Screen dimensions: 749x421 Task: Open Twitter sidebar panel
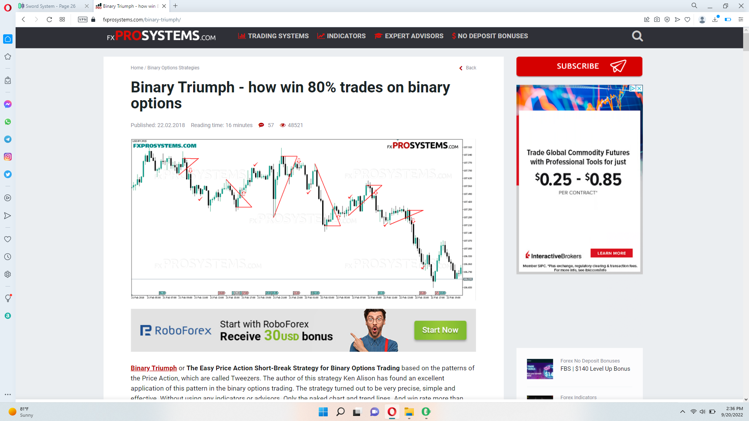pyautogui.click(x=8, y=174)
